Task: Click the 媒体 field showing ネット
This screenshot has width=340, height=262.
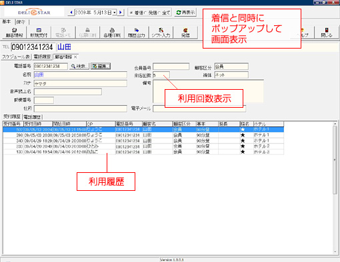Action: coord(231,75)
